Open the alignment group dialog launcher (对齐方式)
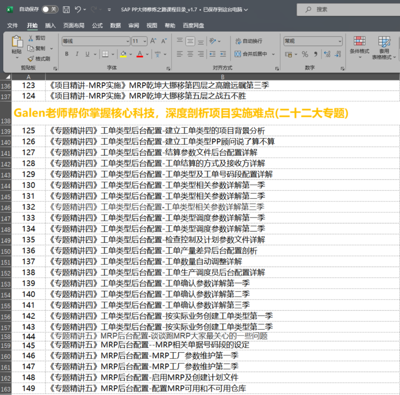Screen dimensions: 400x395 point(277,68)
